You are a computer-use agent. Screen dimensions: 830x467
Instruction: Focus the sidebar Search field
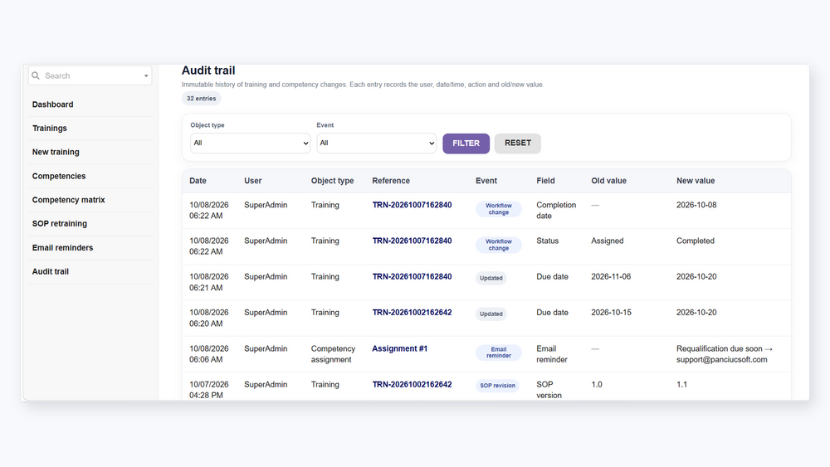90,75
